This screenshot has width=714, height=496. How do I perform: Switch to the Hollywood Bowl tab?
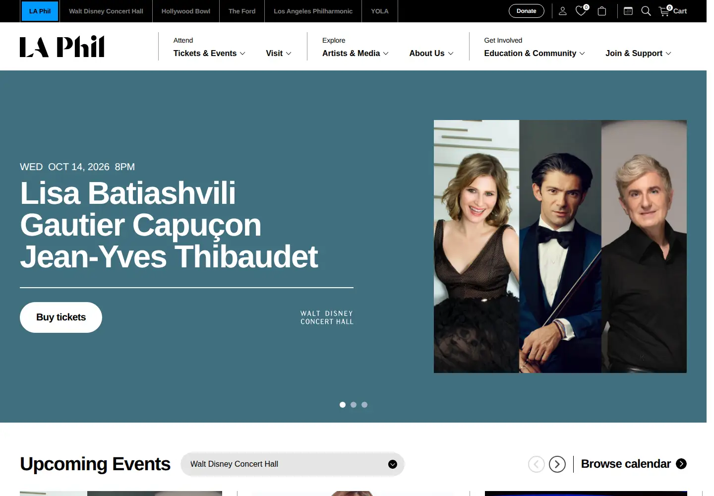186,11
